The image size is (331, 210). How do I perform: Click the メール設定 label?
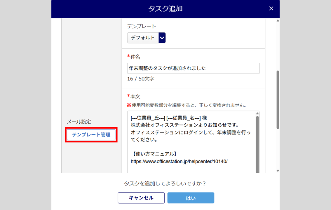[79, 122]
